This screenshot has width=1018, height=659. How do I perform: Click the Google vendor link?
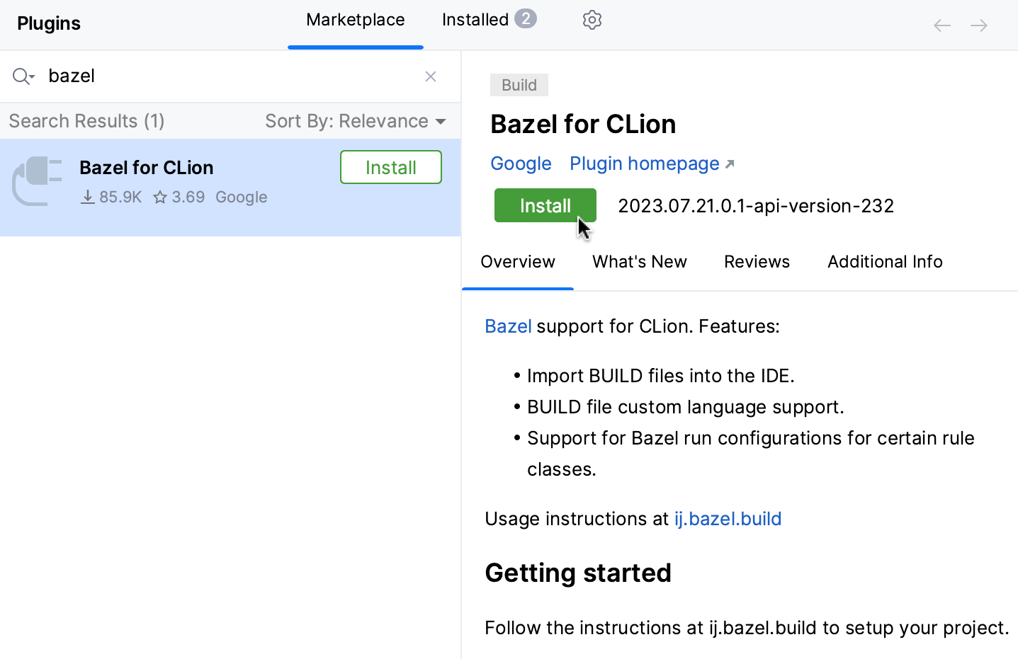pos(521,164)
